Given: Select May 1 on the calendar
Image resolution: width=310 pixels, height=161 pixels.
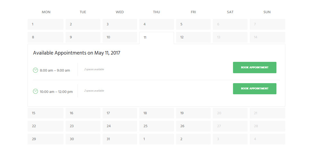Looking at the screenshot, I should (x=46, y=24).
